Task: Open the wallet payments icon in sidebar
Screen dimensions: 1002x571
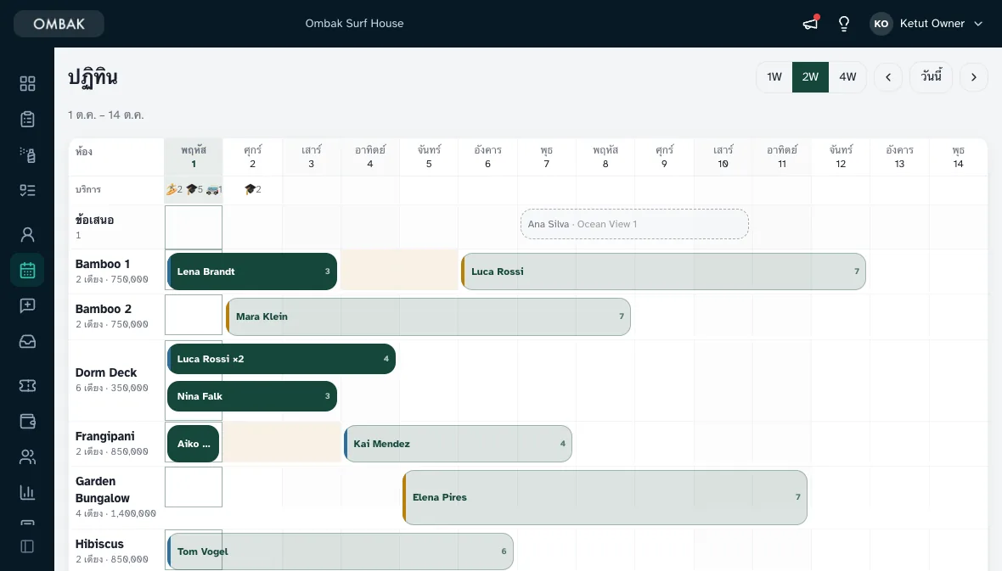Action: tap(27, 422)
